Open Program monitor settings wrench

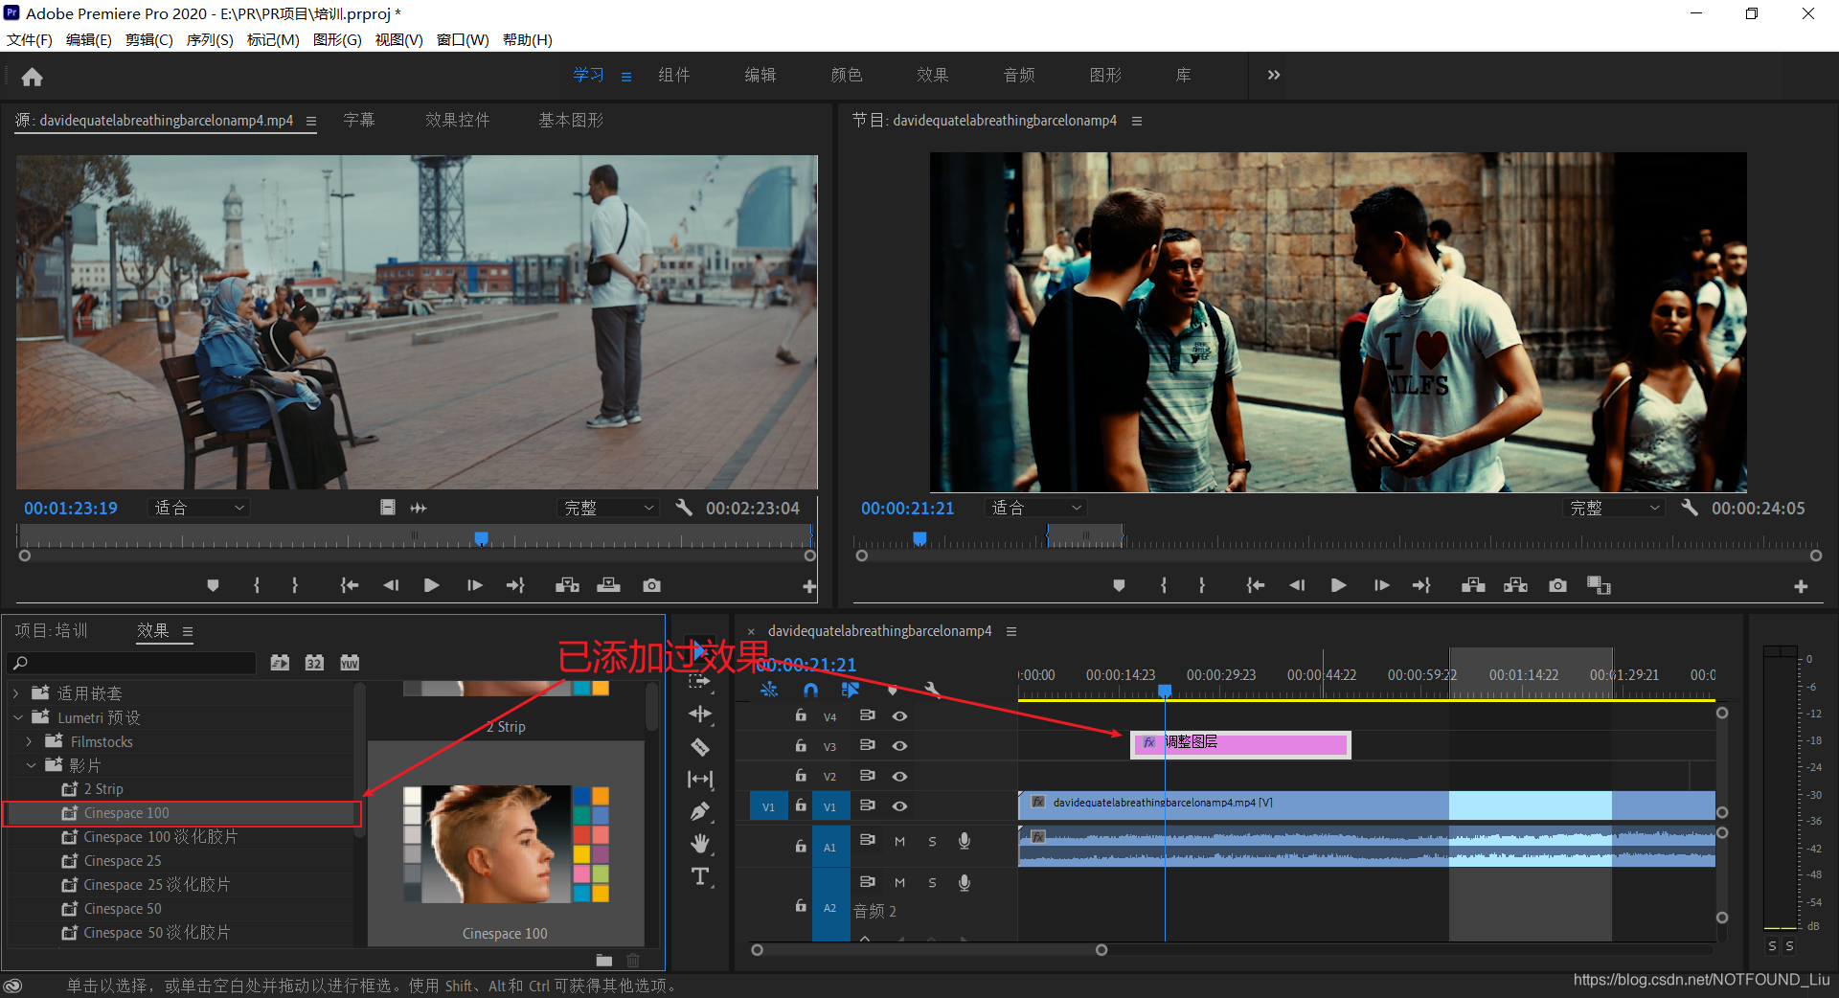point(1690,508)
